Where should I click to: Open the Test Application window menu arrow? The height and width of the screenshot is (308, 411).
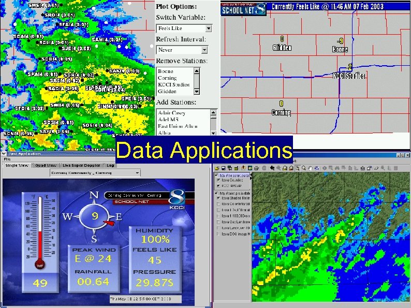4,154
